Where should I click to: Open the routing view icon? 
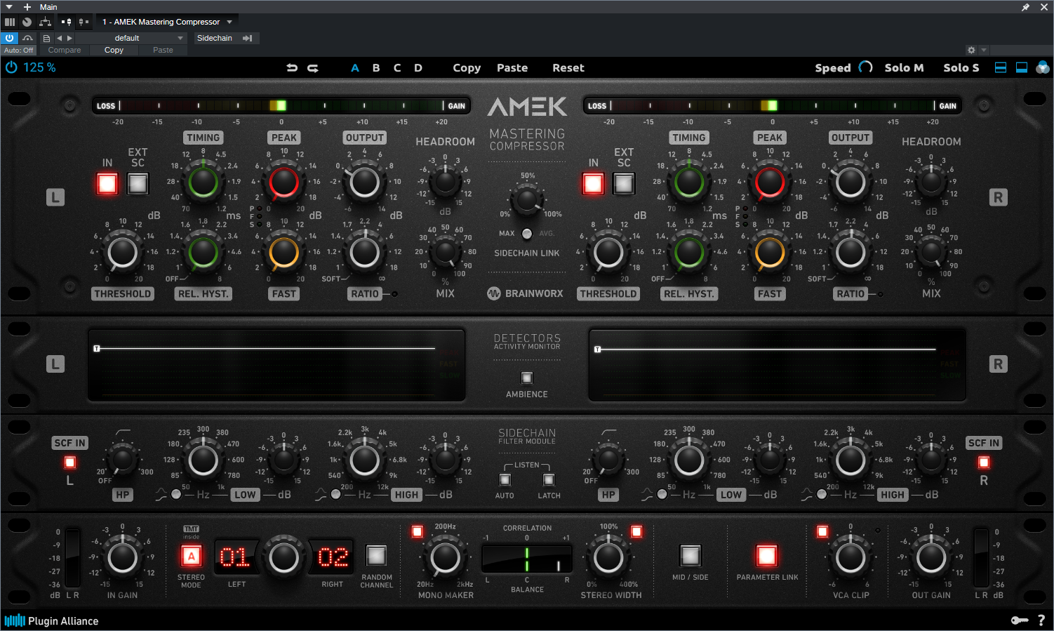45,22
